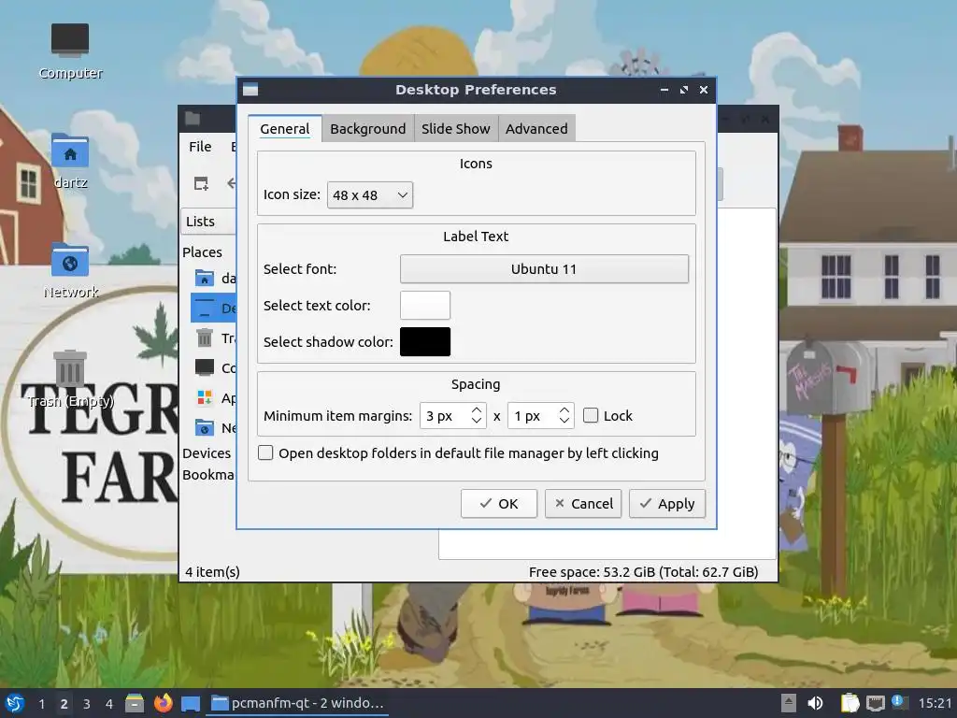Open the removable media eject tray icon
The width and height of the screenshot is (957, 718).
point(789,703)
